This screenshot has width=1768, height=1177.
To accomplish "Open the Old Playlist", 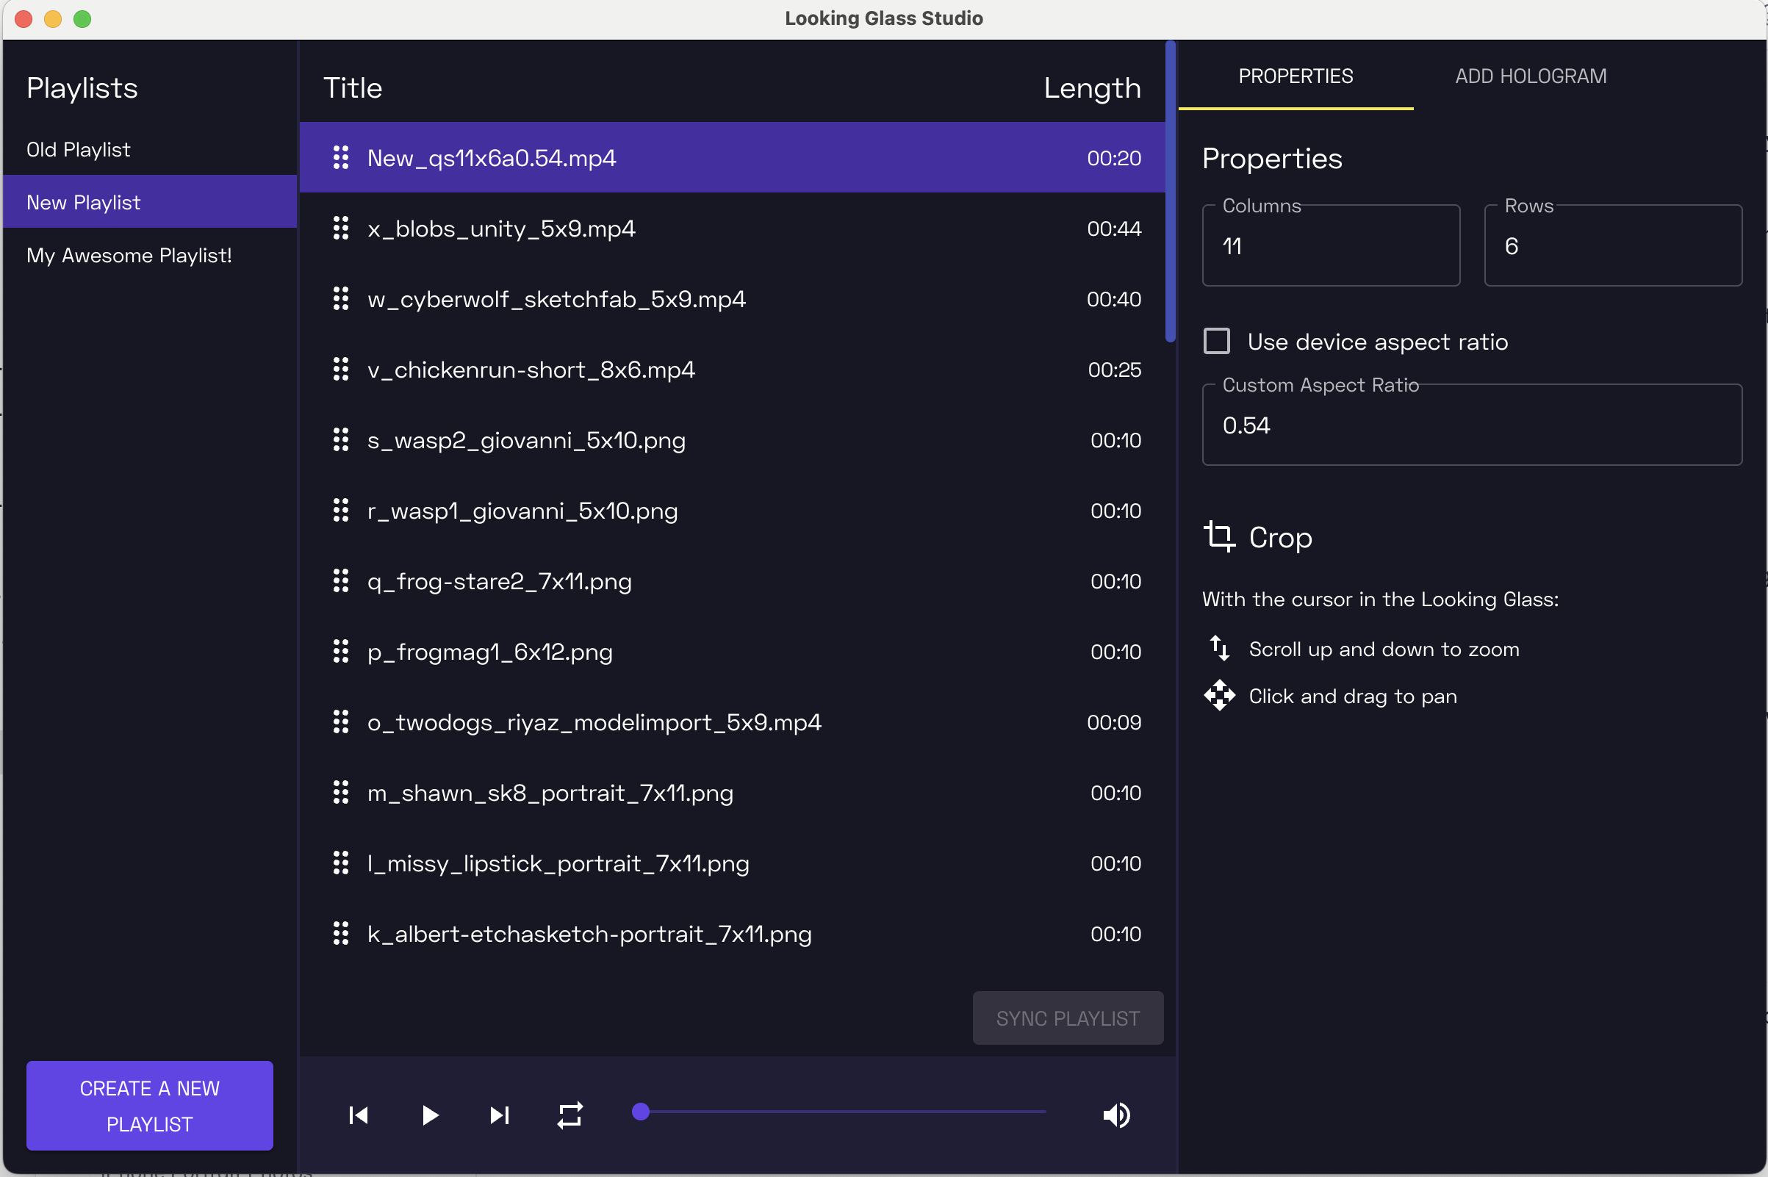I will (79, 149).
